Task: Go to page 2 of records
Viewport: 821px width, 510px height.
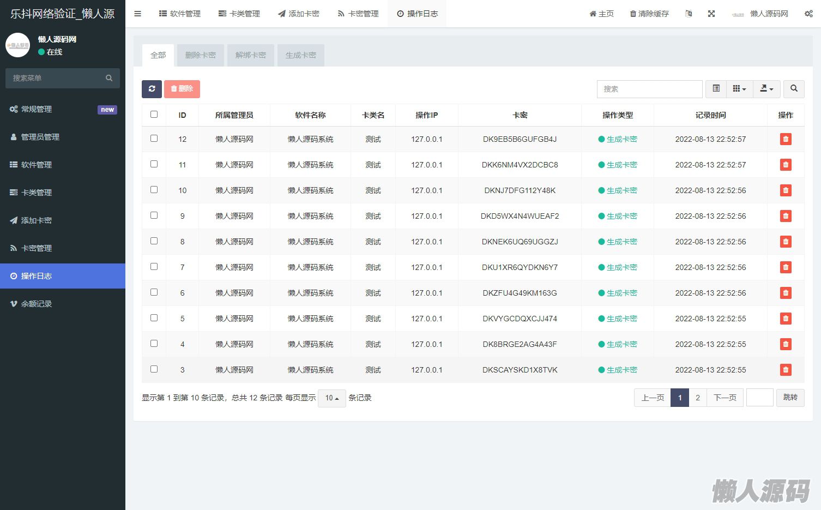Action: click(x=697, y=398)
